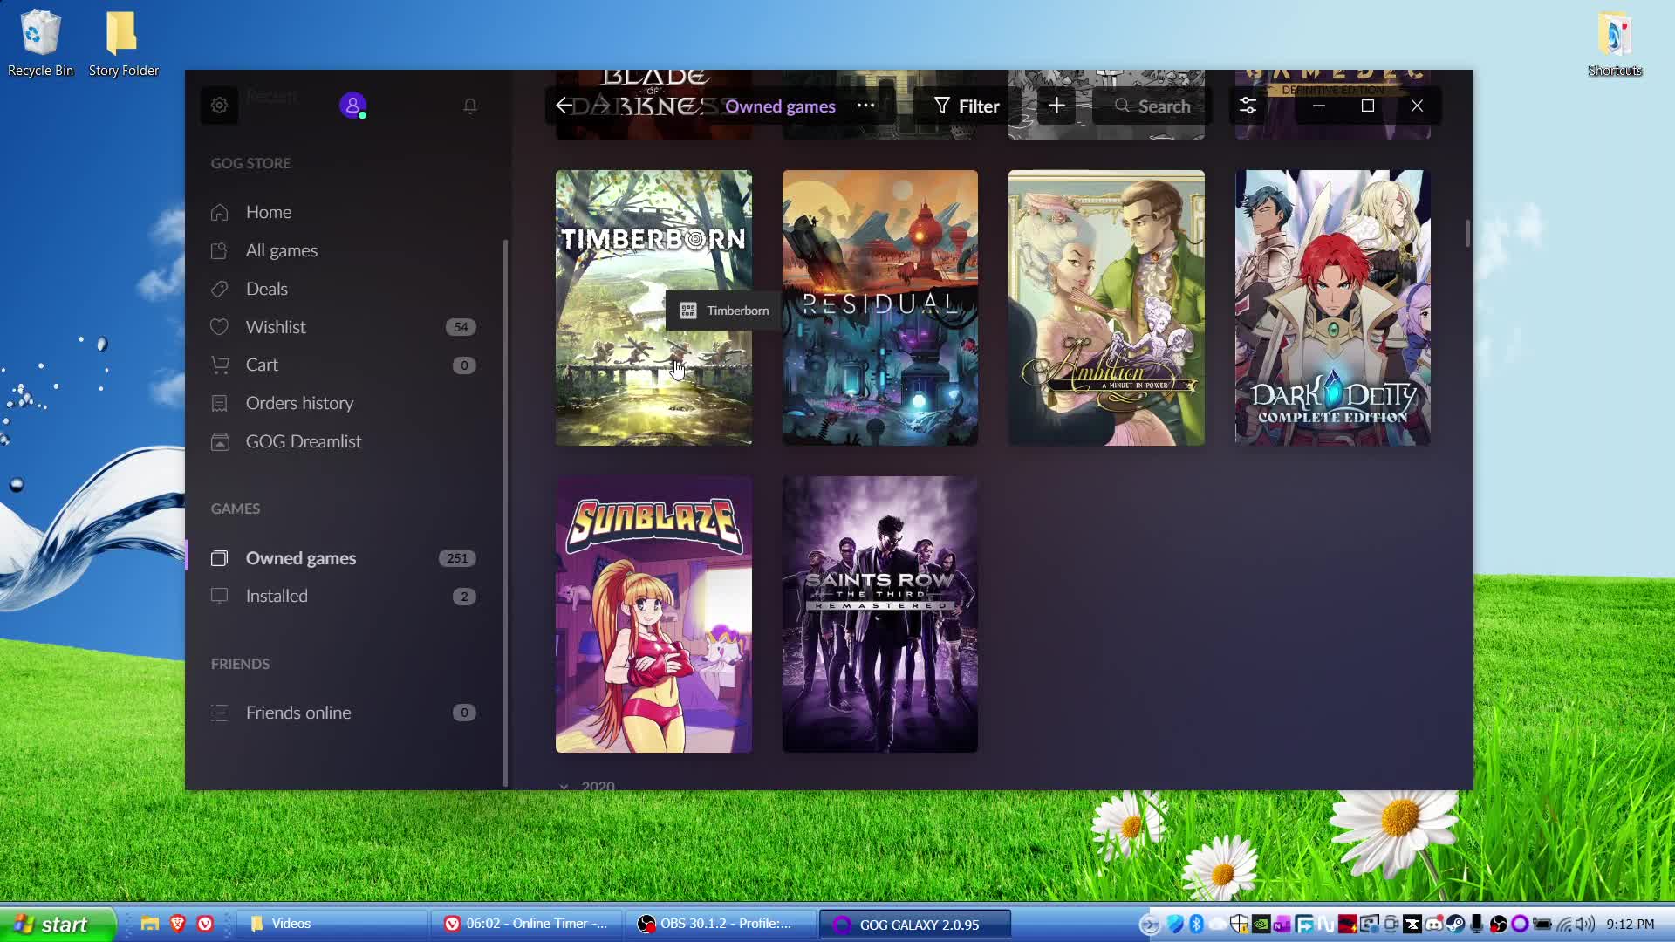Open the notifications bell
Screen dimensions: 1675x942
pyautogui.click(x=470, y=106)
